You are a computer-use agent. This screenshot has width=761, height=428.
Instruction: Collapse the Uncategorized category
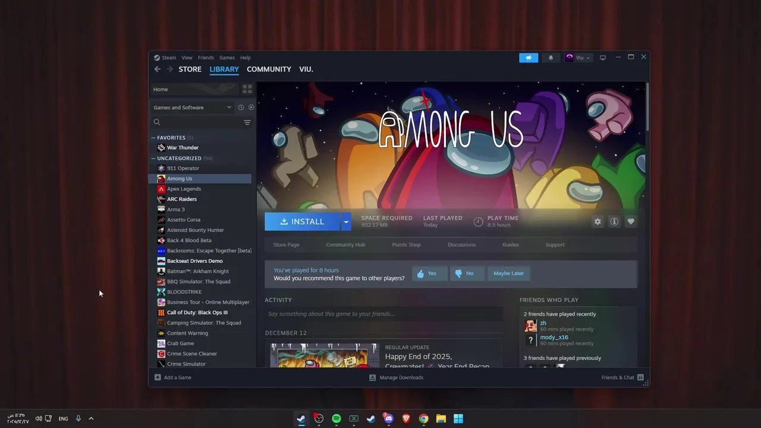153,158
